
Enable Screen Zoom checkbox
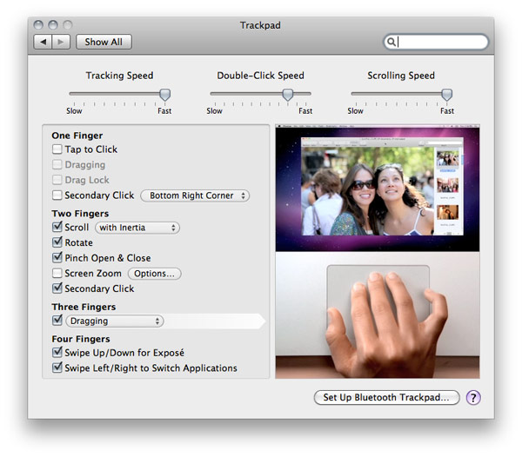(57, 274)
